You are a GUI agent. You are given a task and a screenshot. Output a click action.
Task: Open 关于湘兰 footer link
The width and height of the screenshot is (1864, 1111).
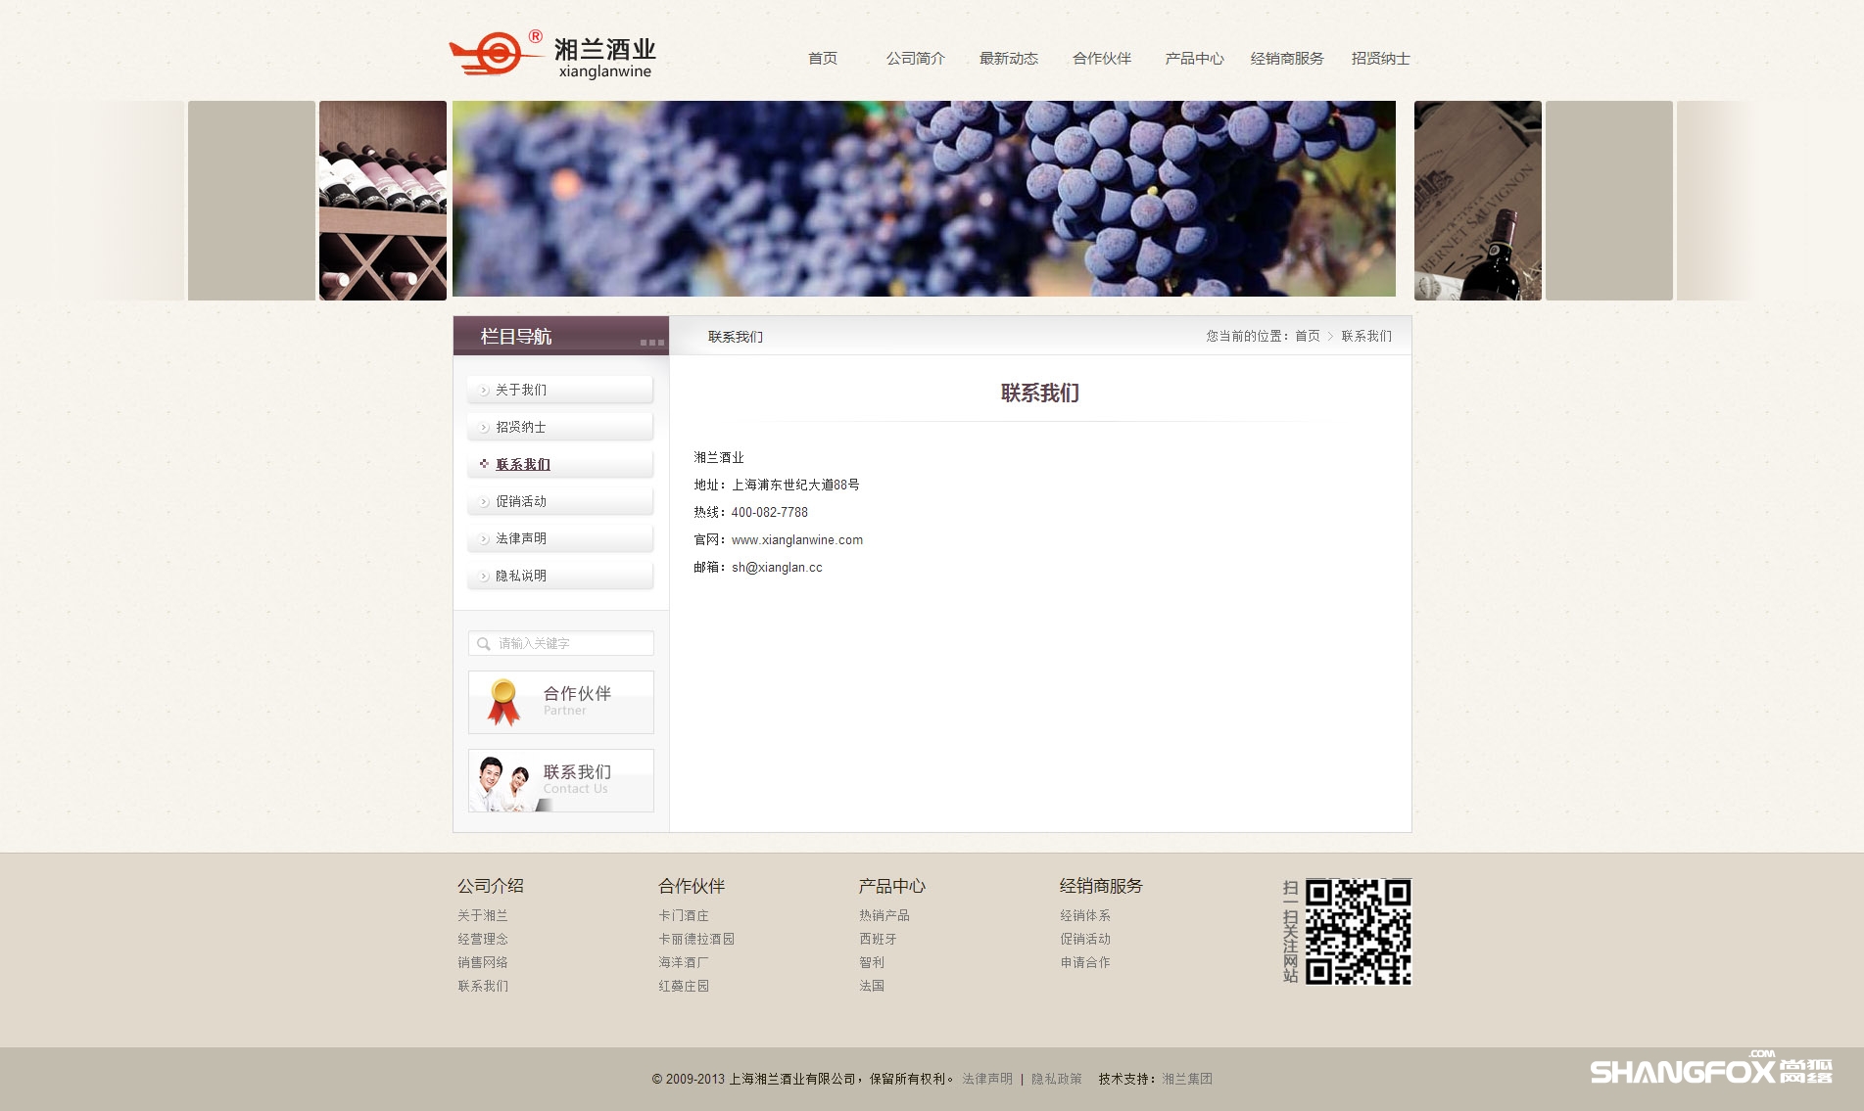[x=483, y=915]
